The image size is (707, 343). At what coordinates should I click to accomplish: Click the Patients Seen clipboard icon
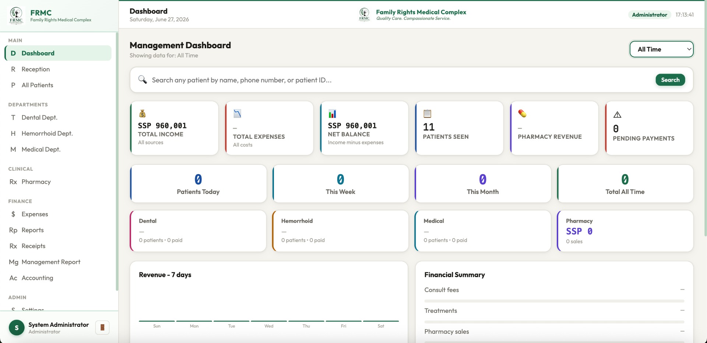[x=427, y=113]
